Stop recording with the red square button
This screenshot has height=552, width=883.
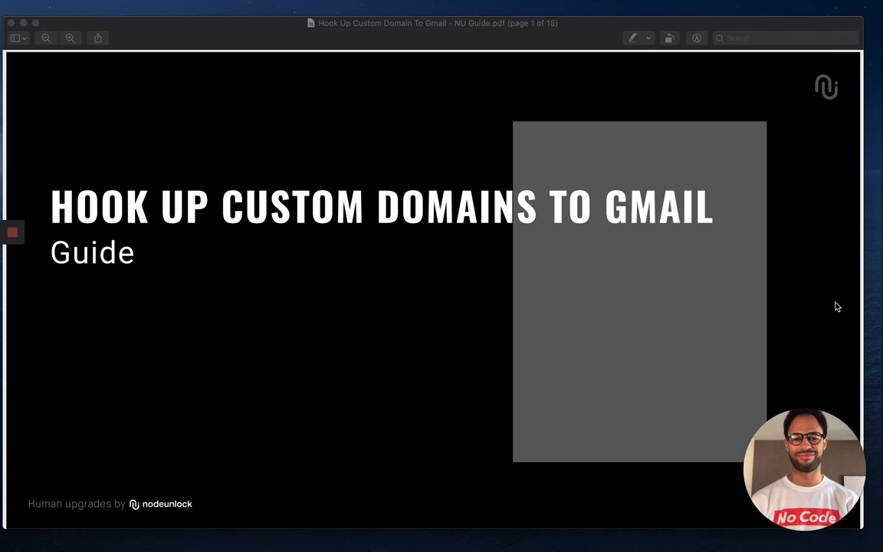coord(12,232)
